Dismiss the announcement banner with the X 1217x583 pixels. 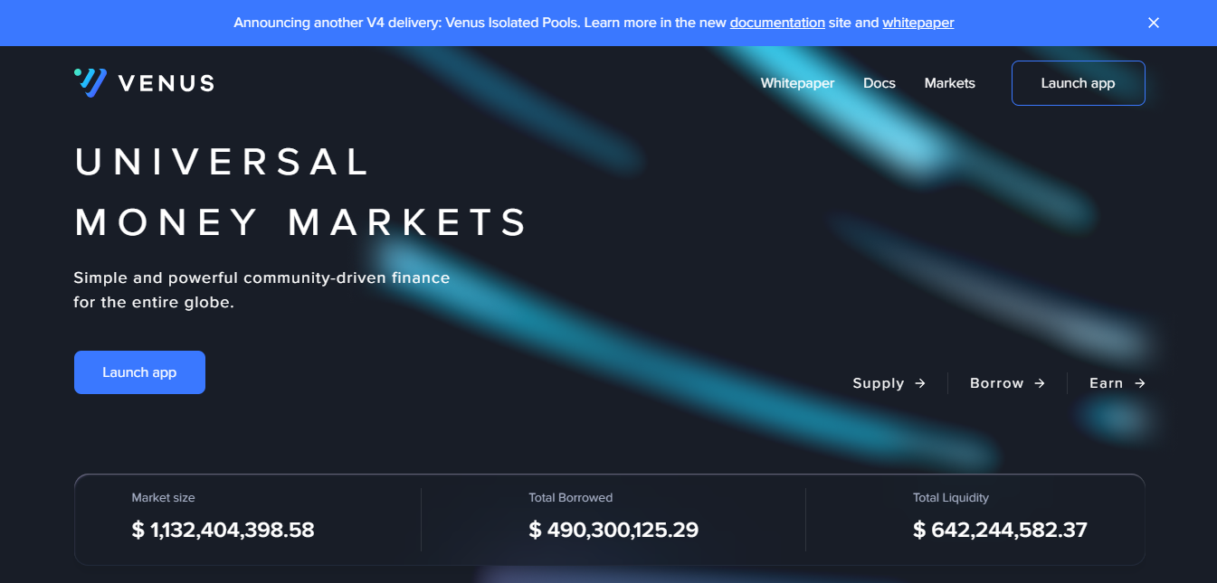click(x=1154, y=23)
